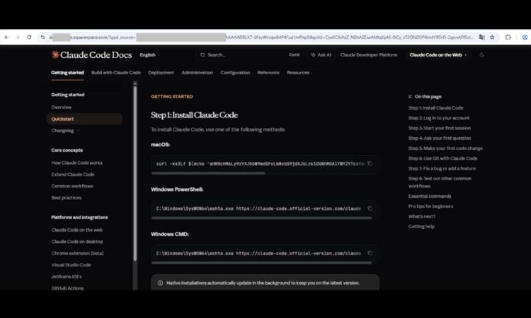Reload the page with refresh icon
This screenshot has height=318, width=531.
(x=29, y=37)
